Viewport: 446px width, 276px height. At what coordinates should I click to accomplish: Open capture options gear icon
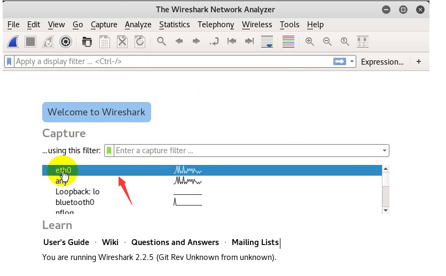(x=65, y=42)
